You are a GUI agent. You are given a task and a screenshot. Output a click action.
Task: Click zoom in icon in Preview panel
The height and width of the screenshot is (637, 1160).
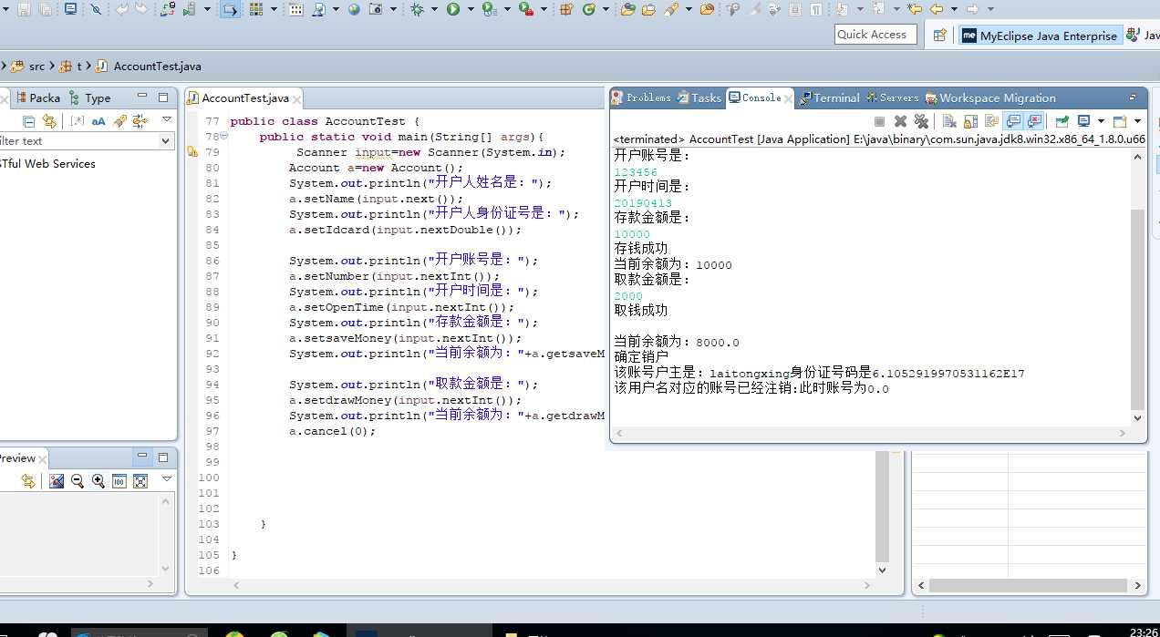[x=98, y=481]
